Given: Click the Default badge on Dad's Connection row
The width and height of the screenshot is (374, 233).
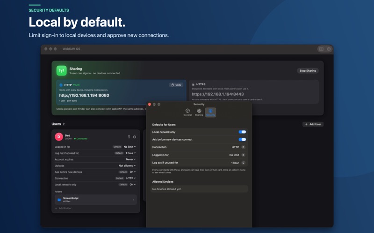Looking at the screenshot, I should pyautogui.click(x=120, y=178).
